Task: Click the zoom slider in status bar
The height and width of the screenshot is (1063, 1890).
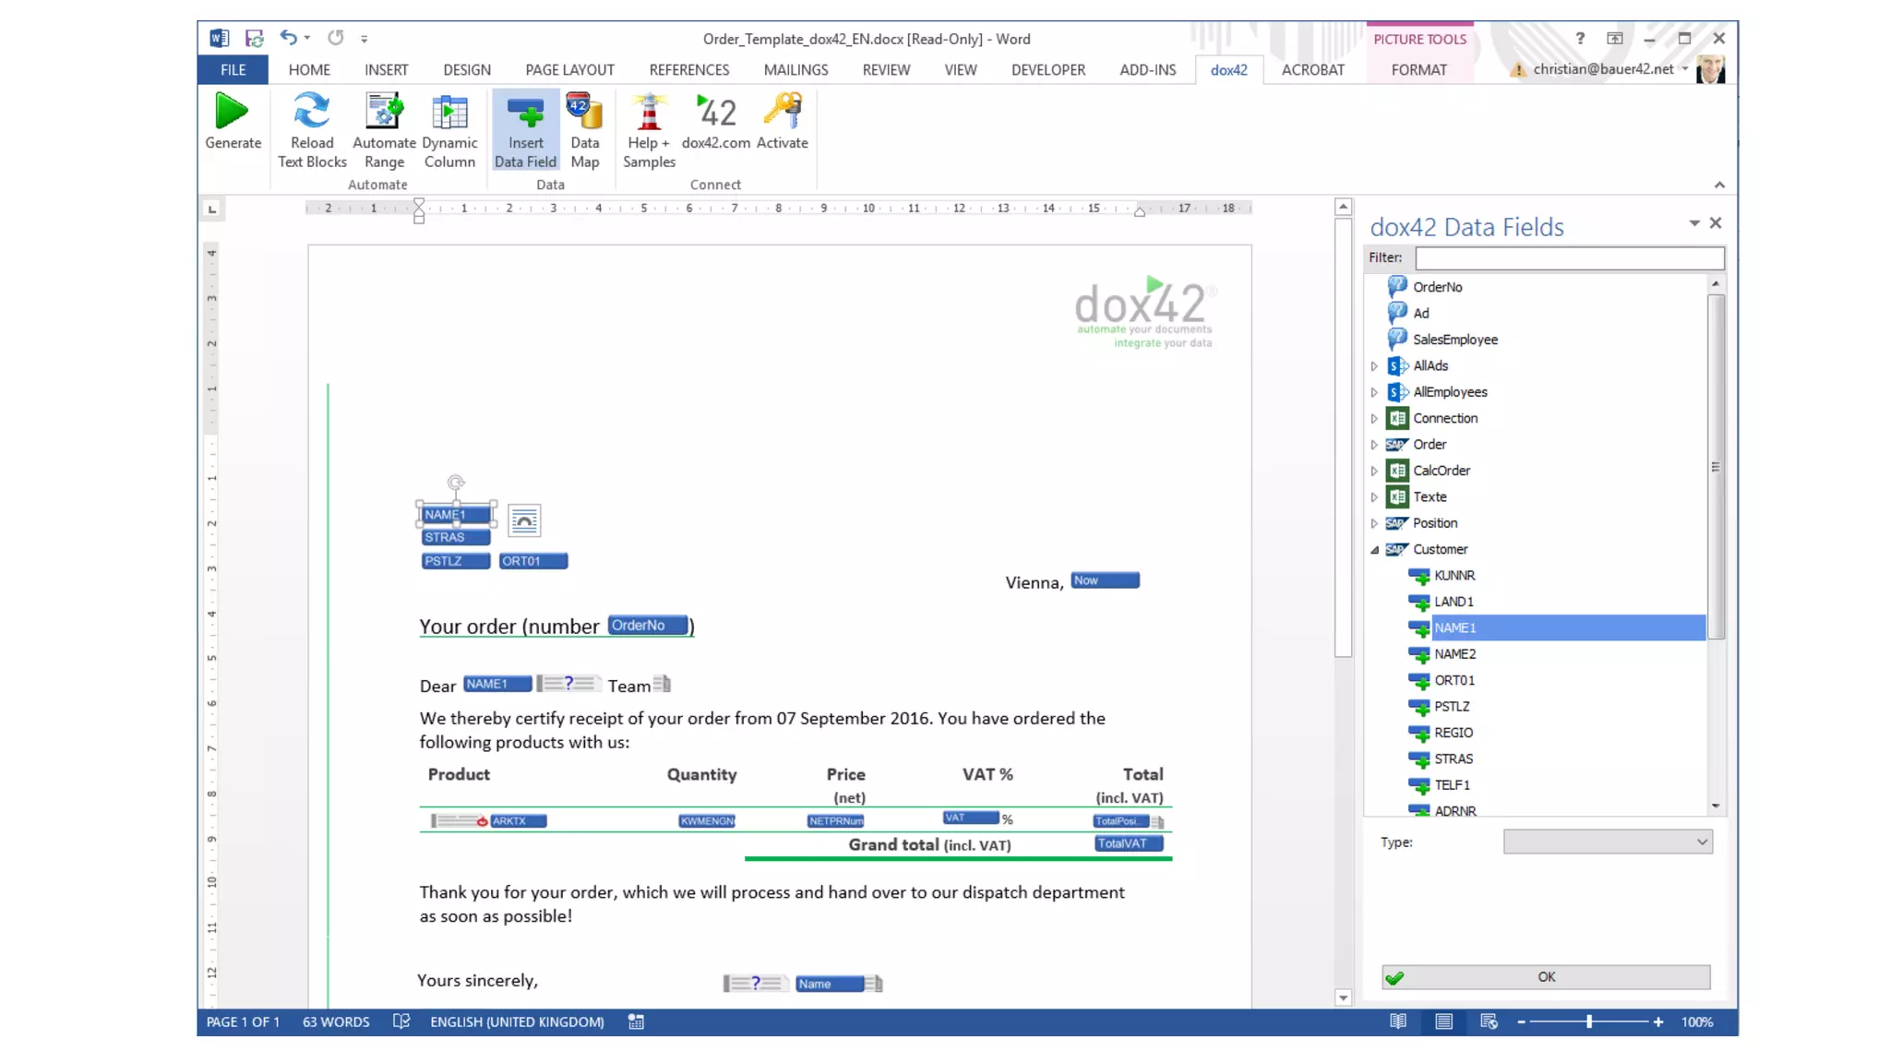Action: pyautogui.click(x=1588, y=1021)
